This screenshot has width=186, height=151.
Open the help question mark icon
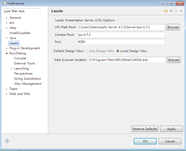(x=7, y=141)
